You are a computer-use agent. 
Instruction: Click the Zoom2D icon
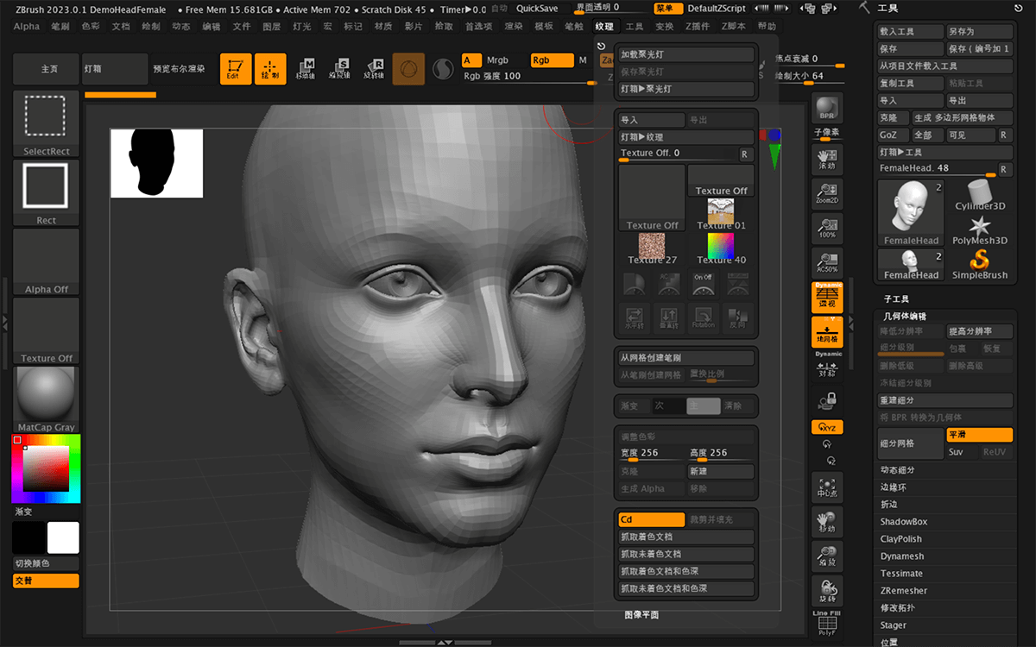click(827, 194)
